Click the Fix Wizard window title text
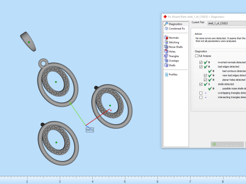This screenshot has width=246, height=184. point(196,17)
